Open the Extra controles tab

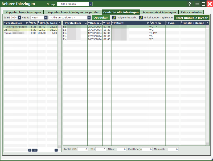pos(191,12)
